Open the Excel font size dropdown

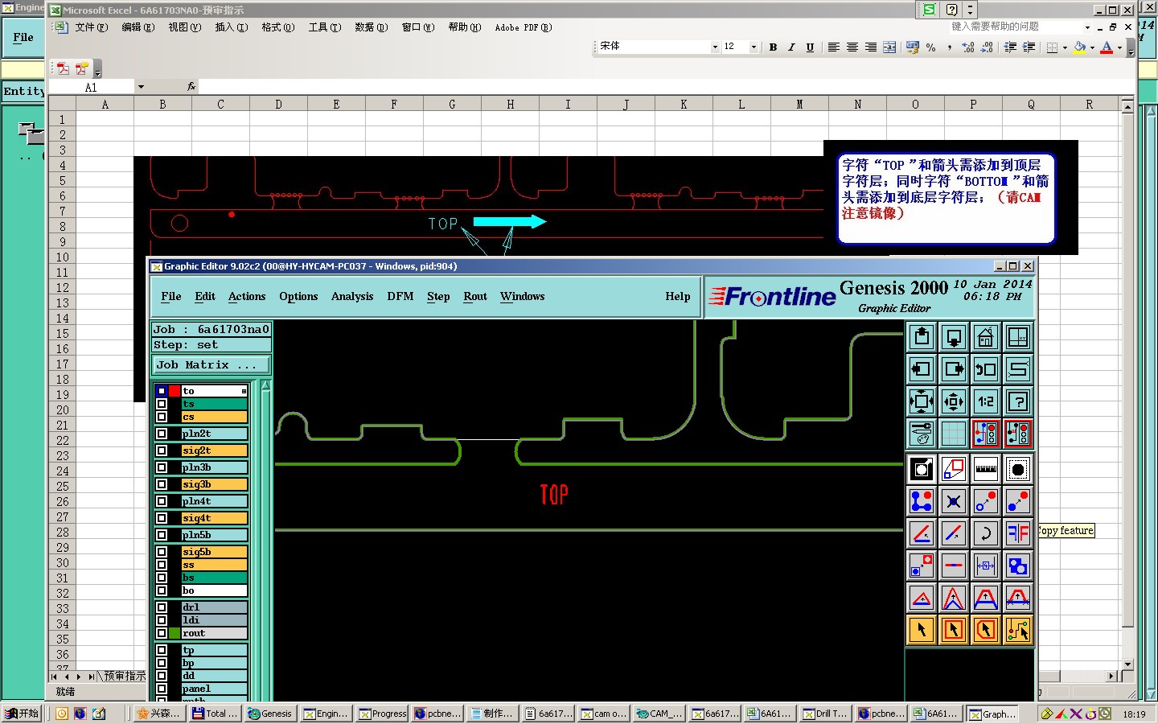click(x=754, y=47)
